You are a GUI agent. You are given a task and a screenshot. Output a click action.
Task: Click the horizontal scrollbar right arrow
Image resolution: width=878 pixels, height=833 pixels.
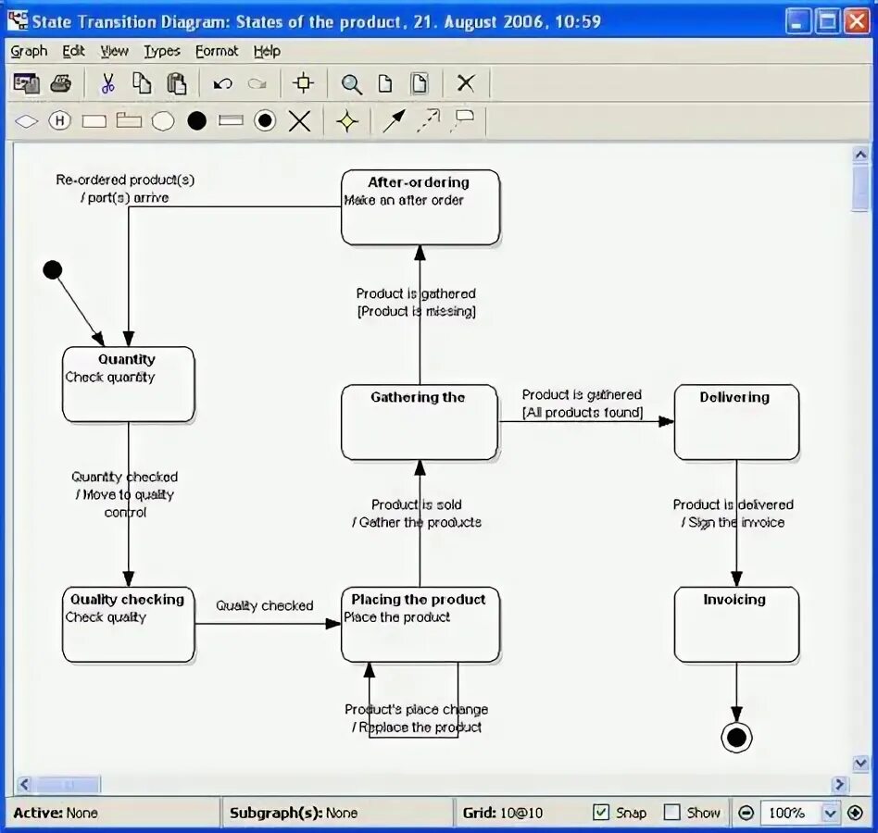839,784
